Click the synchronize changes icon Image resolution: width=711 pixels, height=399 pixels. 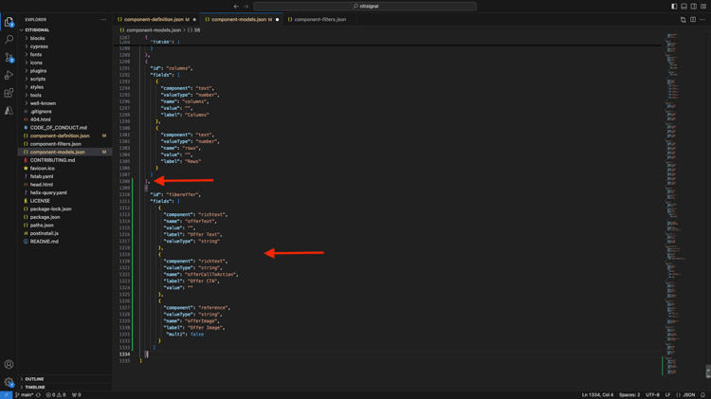pos(38,395)
